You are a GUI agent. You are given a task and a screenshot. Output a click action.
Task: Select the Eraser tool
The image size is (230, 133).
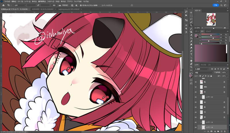coord(191,35)
